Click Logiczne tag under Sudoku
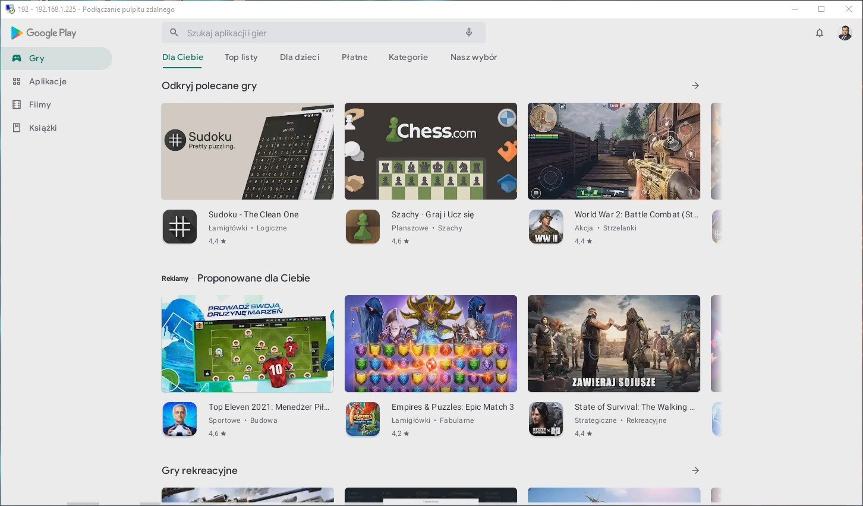This screenshot has width=863, height=506. (x=272, y=228)
